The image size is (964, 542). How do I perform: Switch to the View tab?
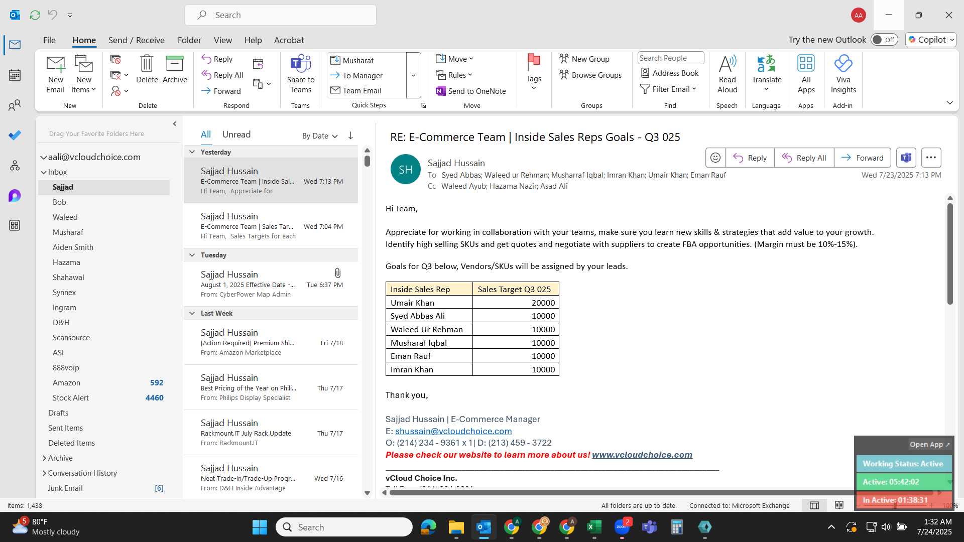[222, 40]
